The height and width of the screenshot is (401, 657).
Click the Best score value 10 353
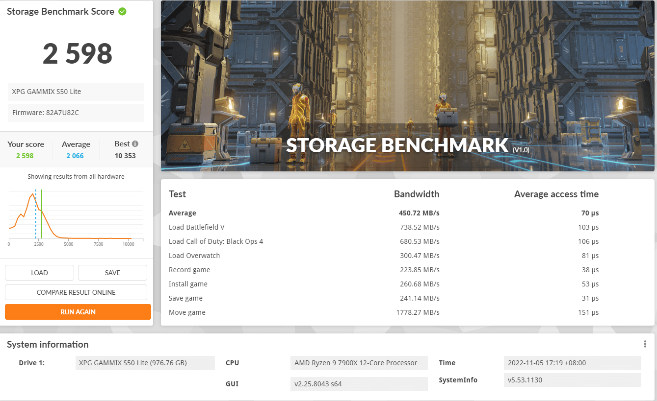[x=126, y=156]
